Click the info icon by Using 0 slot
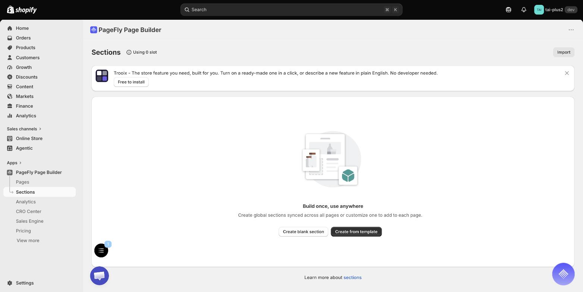The width and height of the screenshot is (583, 292). point(129,53)
